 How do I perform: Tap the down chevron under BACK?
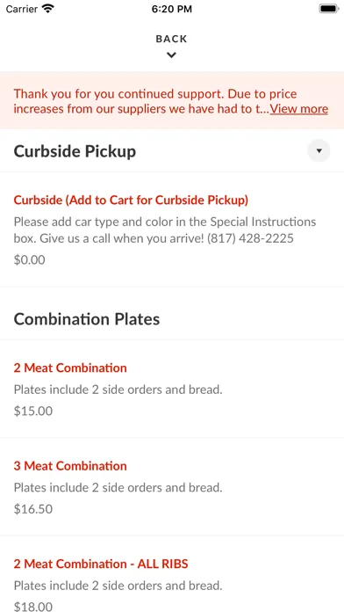(171, 55)
